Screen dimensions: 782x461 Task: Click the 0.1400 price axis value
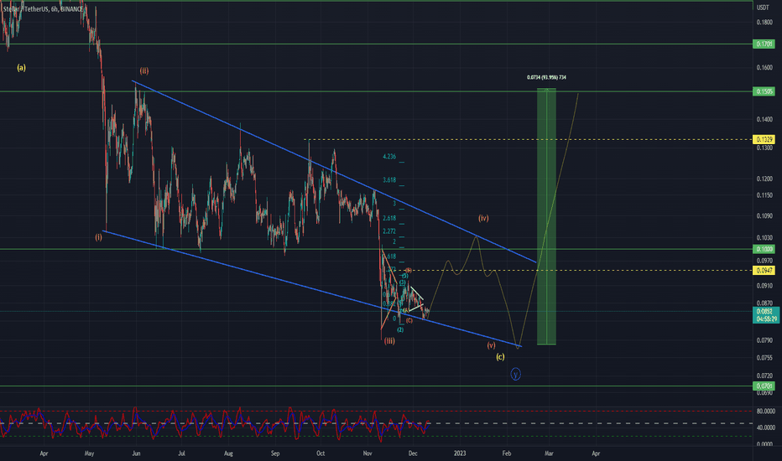click(764, 119)
